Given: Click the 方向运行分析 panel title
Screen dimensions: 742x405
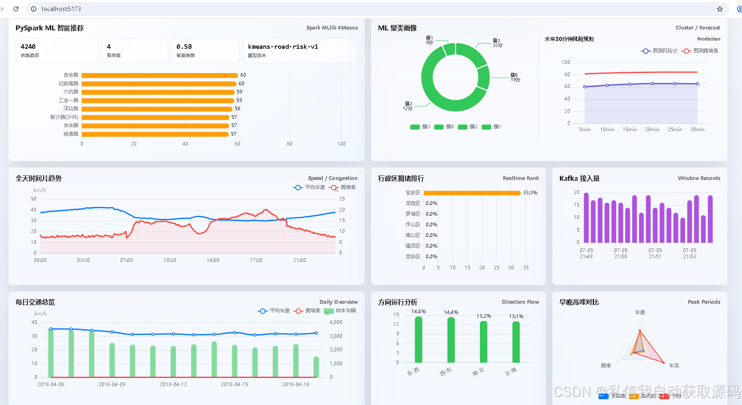Looking at the screenshot, I should pos(398,302).
